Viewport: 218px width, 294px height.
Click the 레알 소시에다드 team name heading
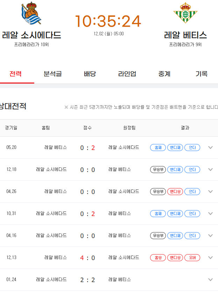pos(31,35)
